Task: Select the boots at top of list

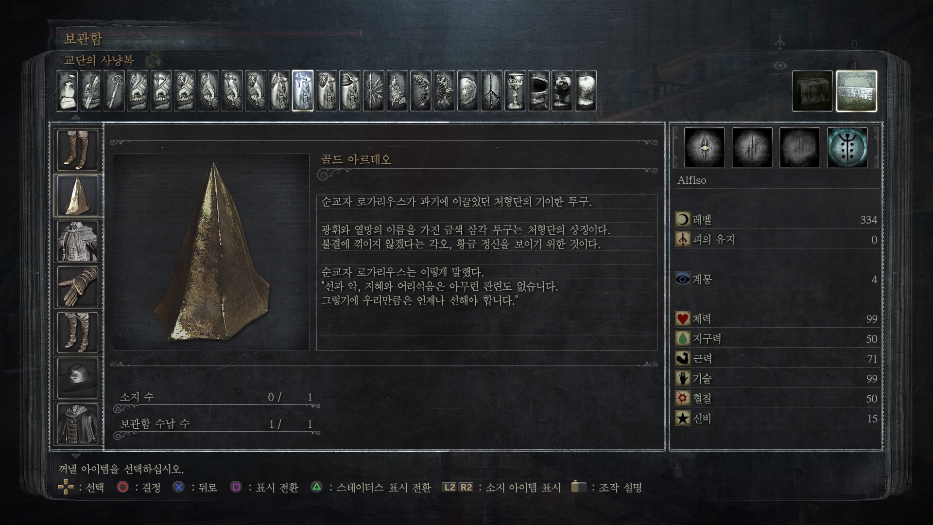Action: tap(78, 150)
